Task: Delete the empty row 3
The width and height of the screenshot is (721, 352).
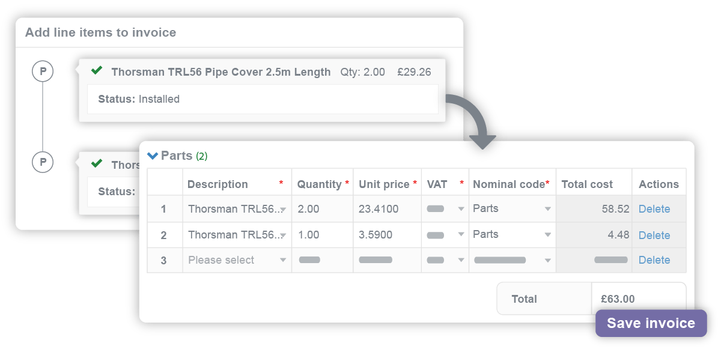Action: (x=654, y=260)
